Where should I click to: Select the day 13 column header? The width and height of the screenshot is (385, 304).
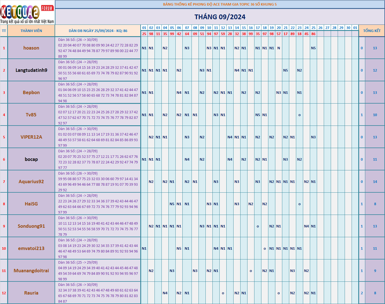click(x=230, y=28)
